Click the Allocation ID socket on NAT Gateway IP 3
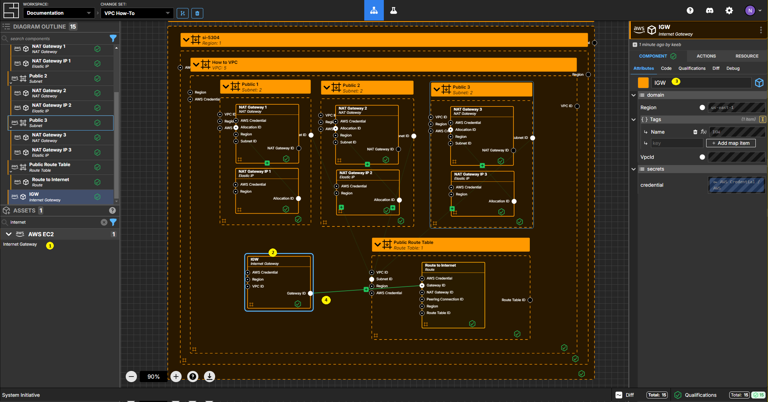Image resolution: width=768 pixels, height=402 pixels. [x=514, y=201]
